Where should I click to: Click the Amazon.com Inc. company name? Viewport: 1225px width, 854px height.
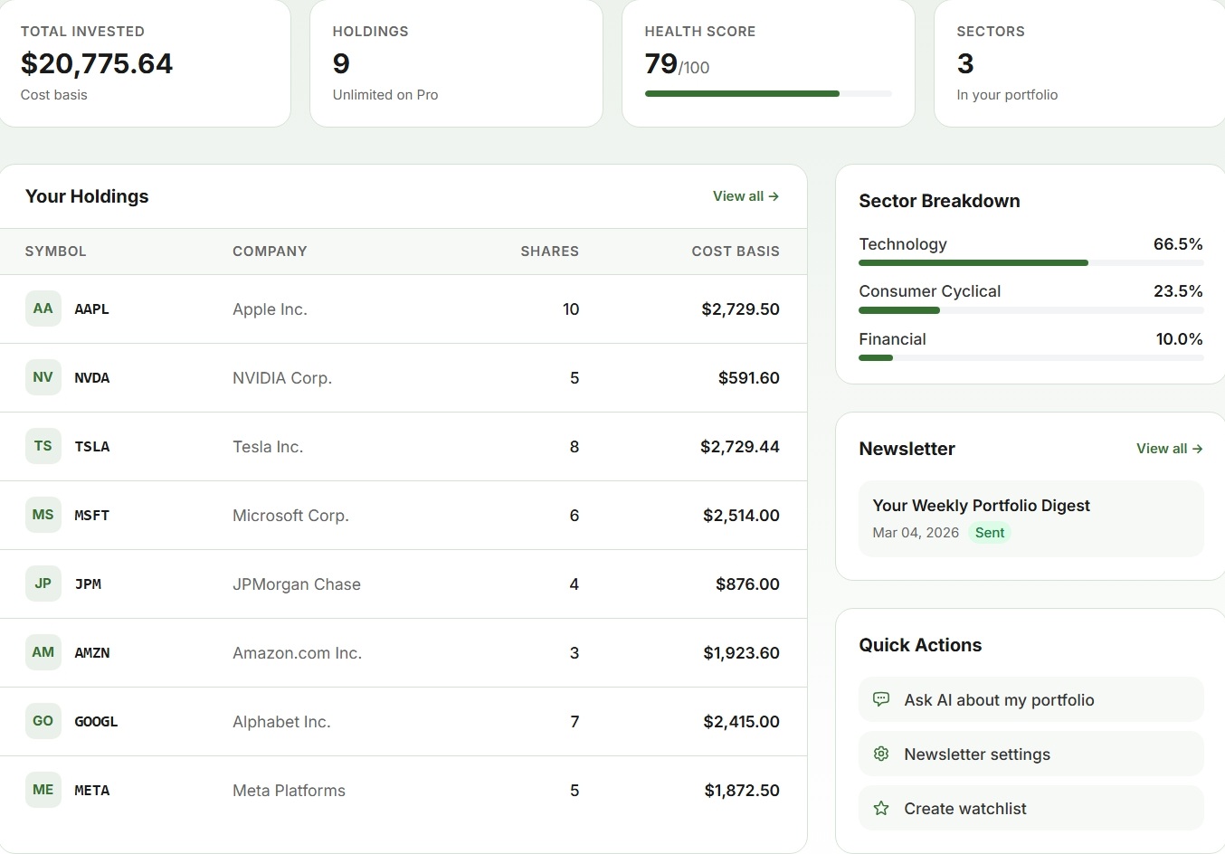[297, 653]
